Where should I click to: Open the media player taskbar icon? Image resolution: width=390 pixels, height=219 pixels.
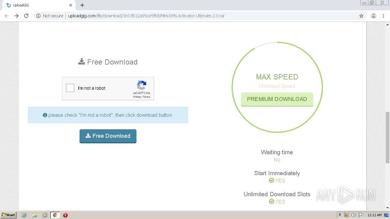click(x=44, y=215)
